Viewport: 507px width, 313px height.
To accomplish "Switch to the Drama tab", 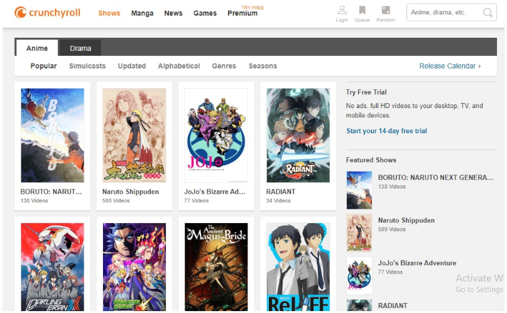I will pyautogui.click(x=80, y=48).
